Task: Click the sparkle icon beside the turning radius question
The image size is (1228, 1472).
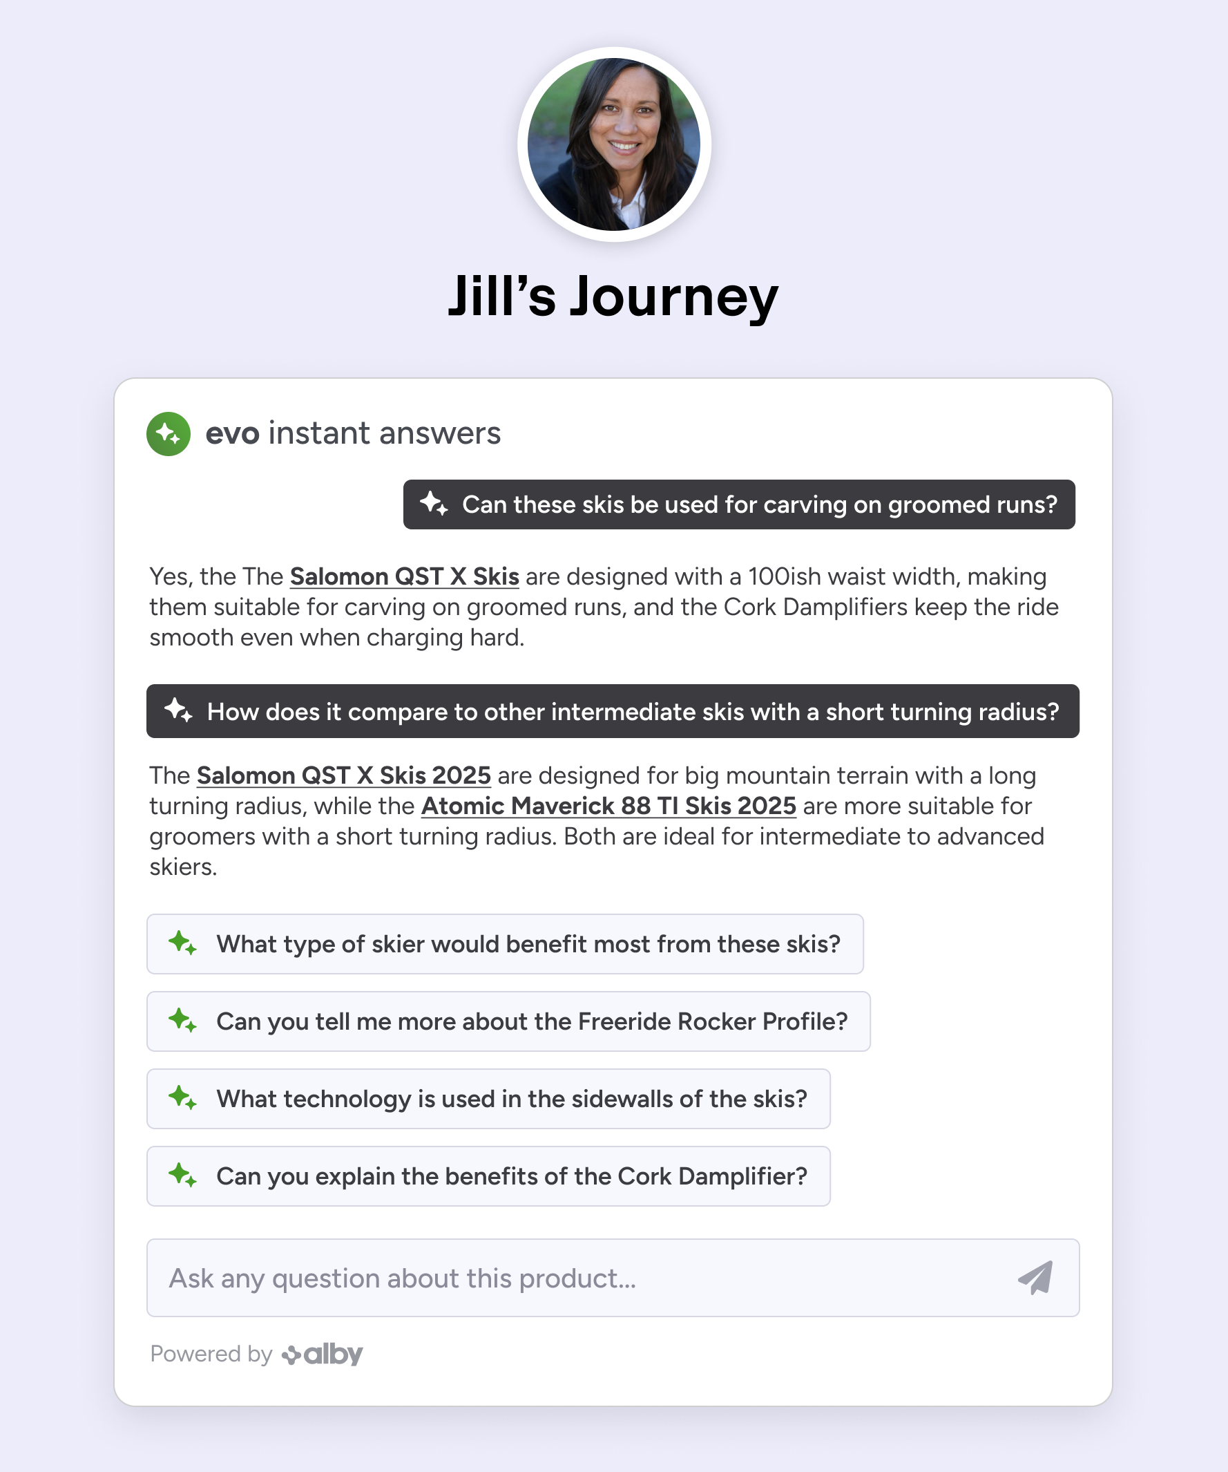Action: (x=180, y=713)
